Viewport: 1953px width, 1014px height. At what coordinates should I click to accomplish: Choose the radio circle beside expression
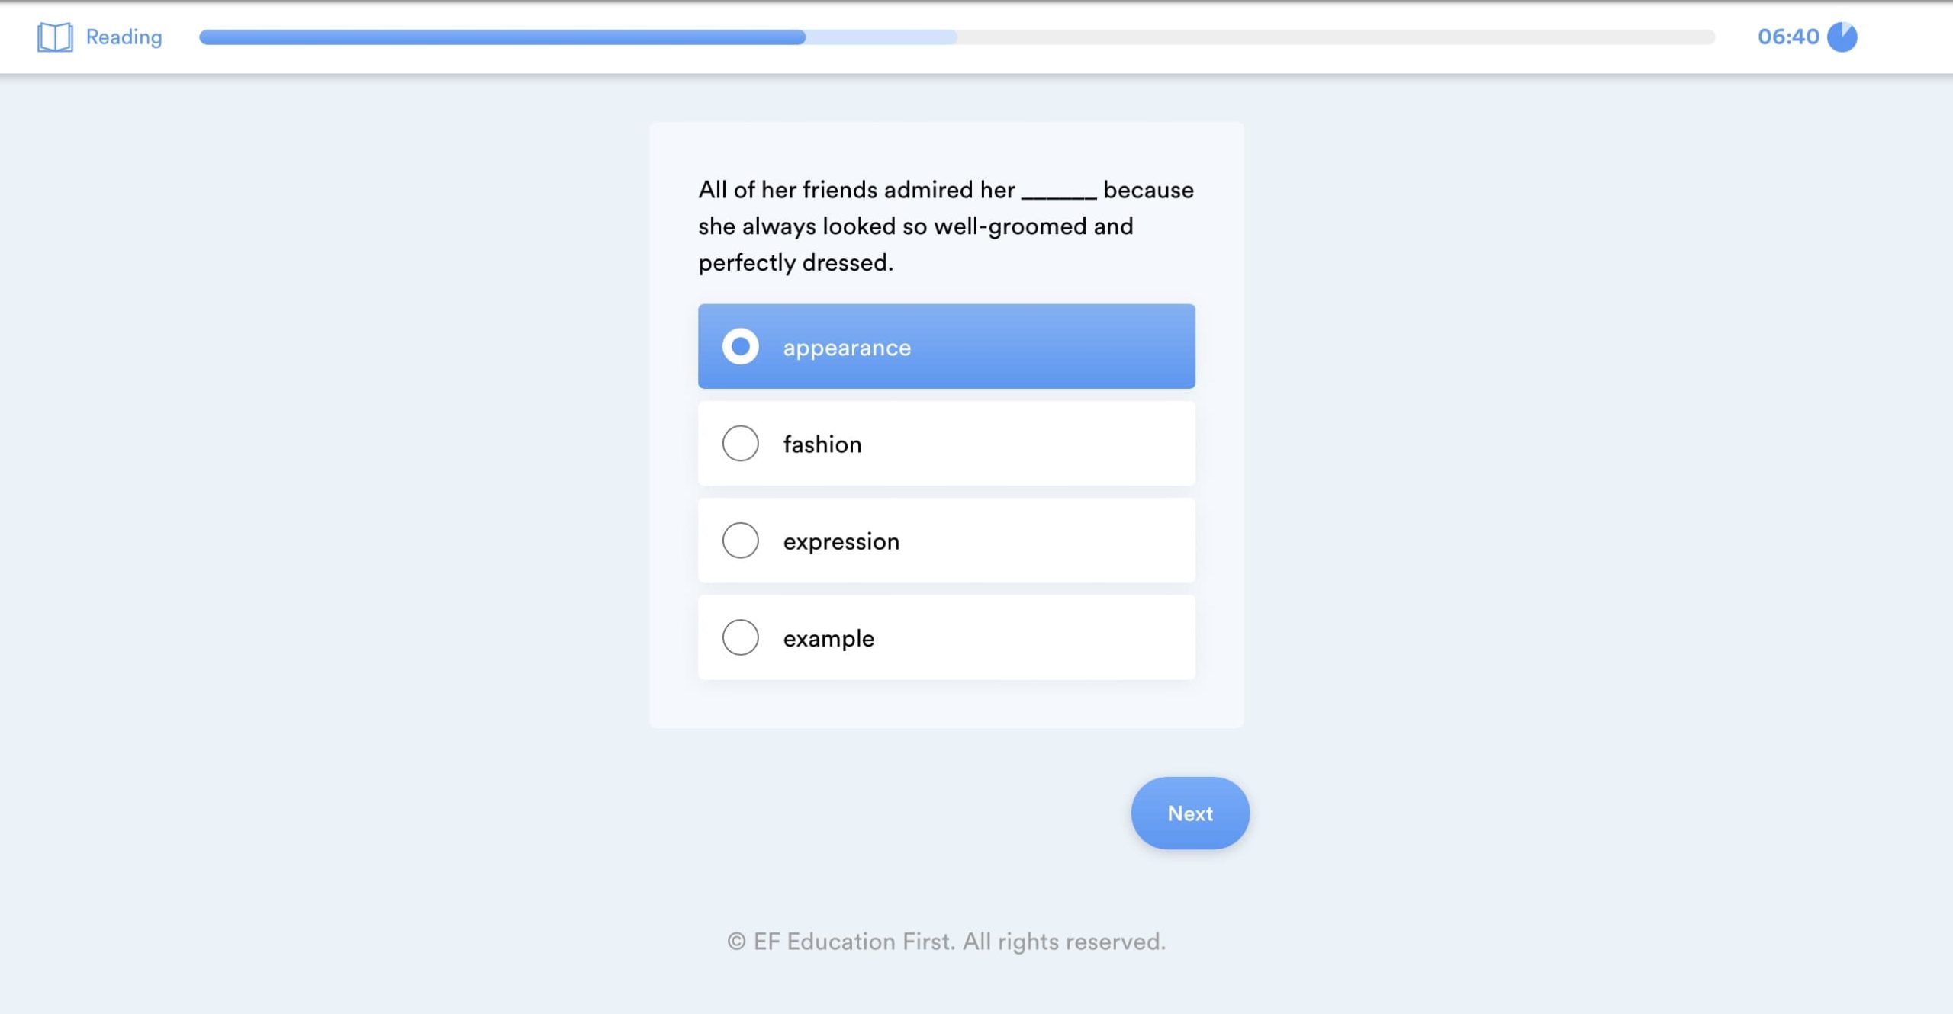pos(740,541)
